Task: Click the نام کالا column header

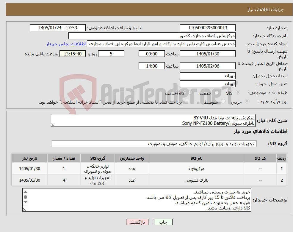Action: (x=196, y=159)
